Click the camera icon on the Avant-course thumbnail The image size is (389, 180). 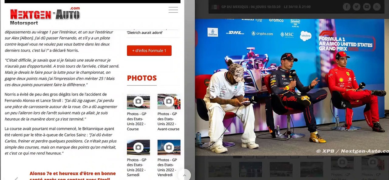click(169, 101)
